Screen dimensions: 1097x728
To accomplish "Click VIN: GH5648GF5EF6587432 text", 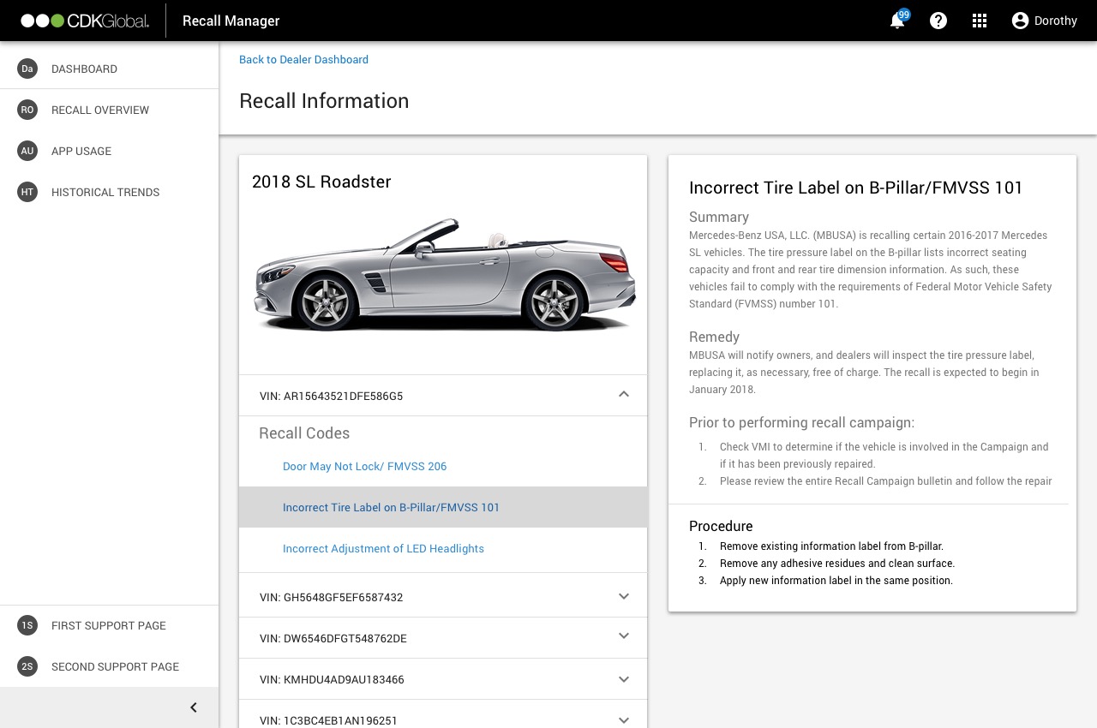I will point(331,597).
